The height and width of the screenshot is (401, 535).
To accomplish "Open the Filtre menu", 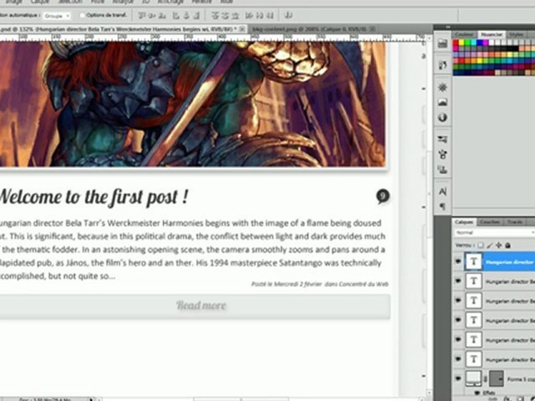I will pyautogui.click(x=98, y=2).
